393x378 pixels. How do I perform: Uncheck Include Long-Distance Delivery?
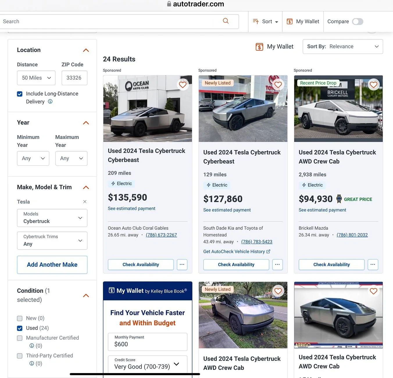click(20, 94)
